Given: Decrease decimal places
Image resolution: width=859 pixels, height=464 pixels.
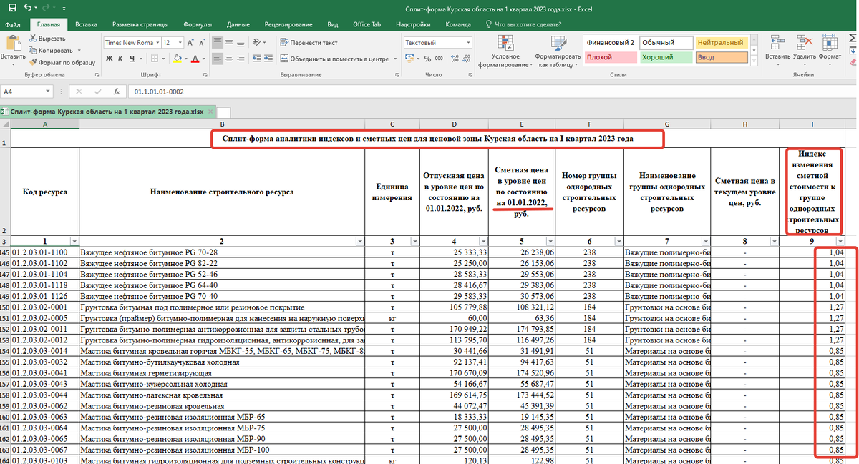Looking at the screenshot, I should [x=465, y=59].
